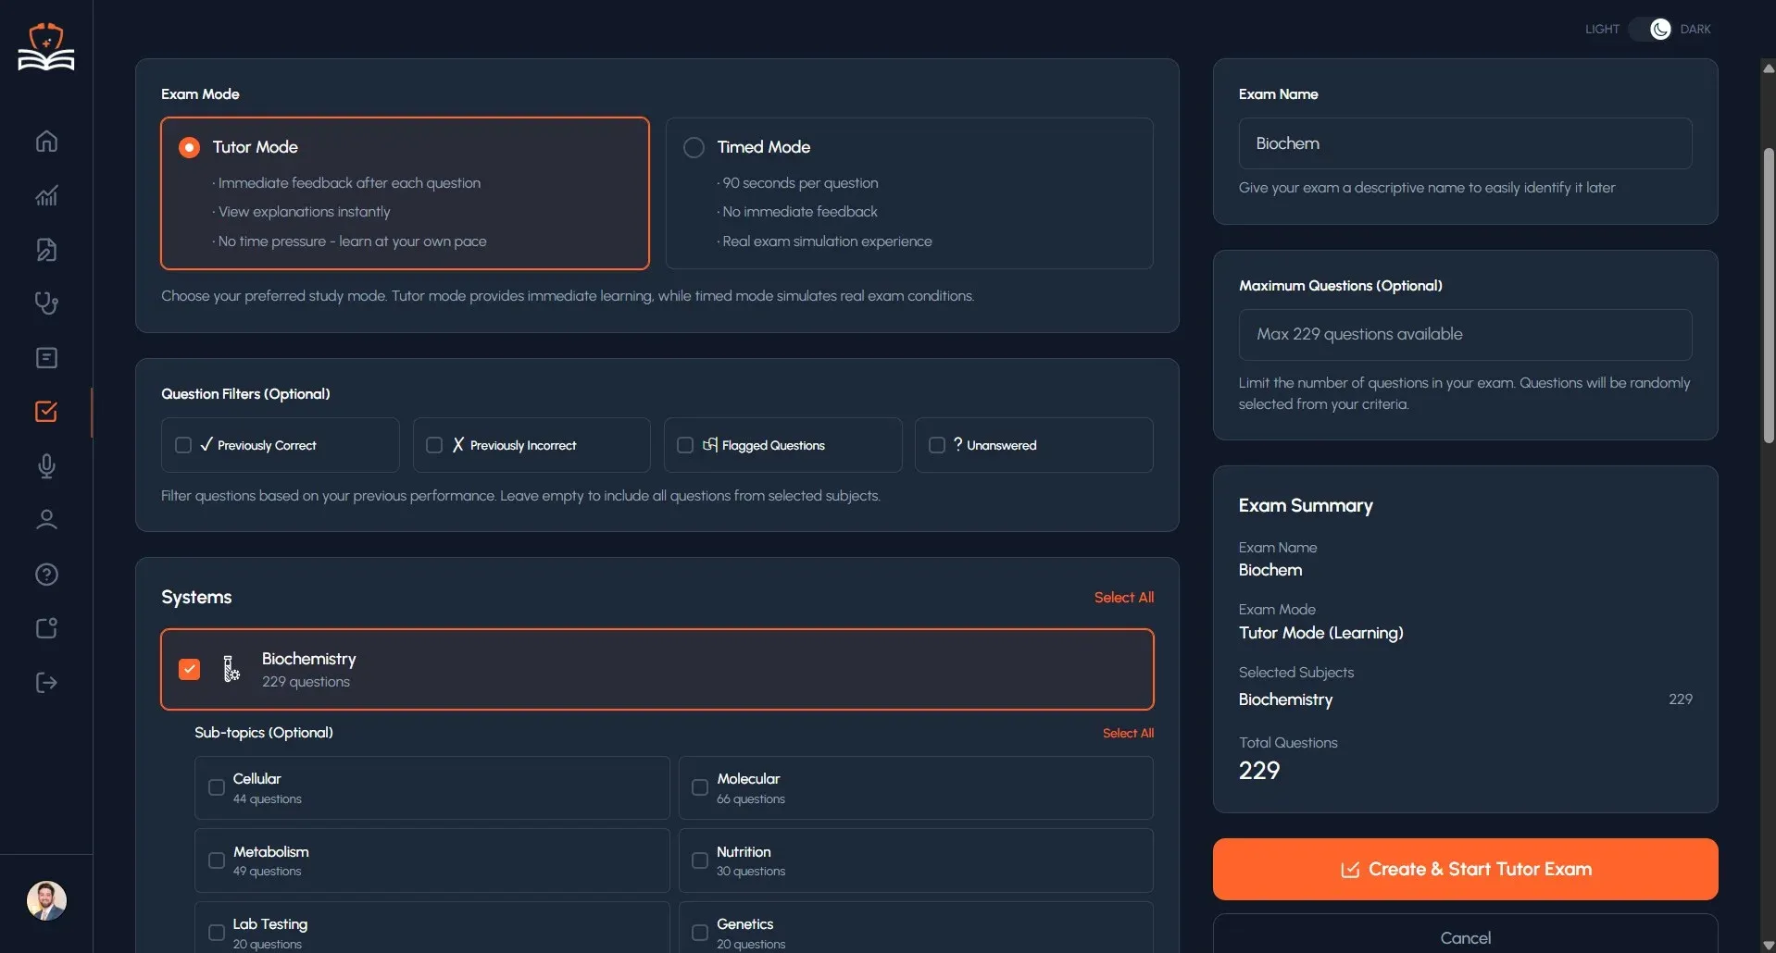Click the Cancel button
The image size is (1776, 953).
click(1464, 937)
